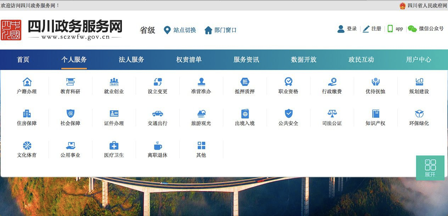The width and height of the screenshot is (448, 216).
Task: Open the app download link text
Action: point(399,29)
